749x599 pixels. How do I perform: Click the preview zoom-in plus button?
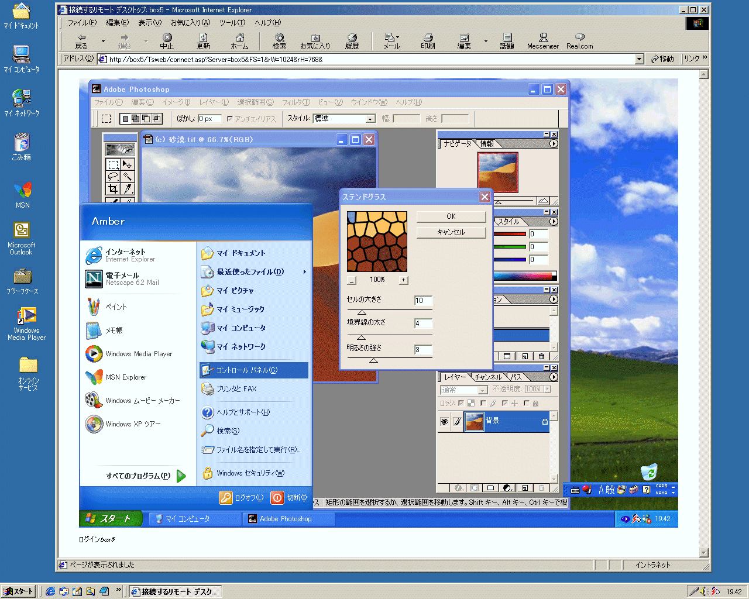point(403,280)
